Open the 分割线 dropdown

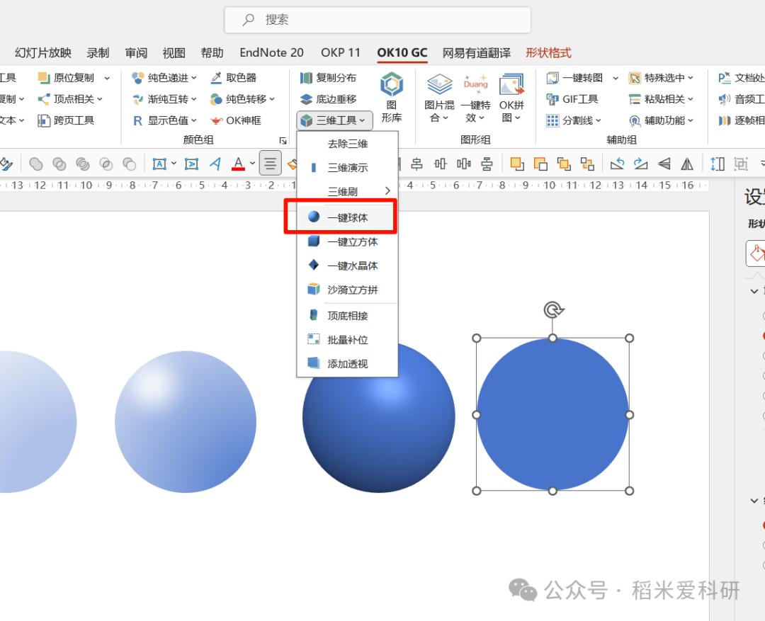coord(574,120)
